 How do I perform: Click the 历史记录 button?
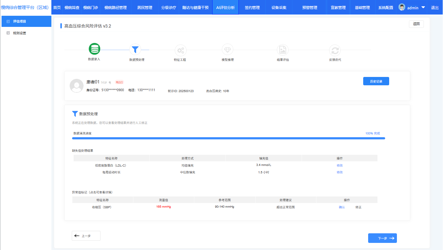(376, 81)
